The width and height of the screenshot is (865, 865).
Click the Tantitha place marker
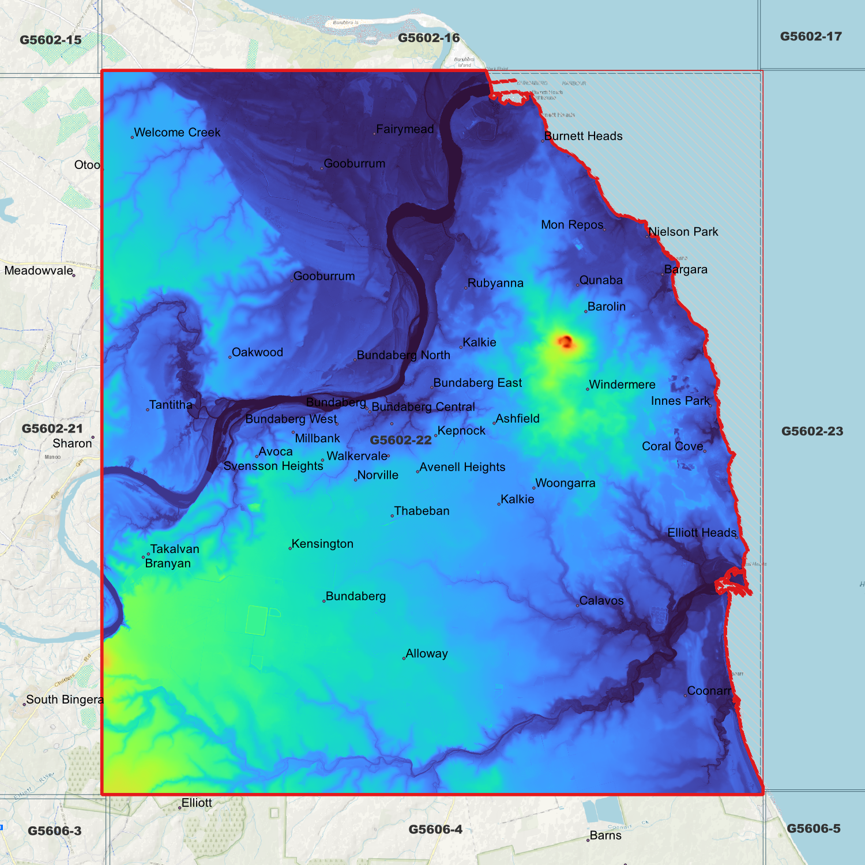(149, 409)
